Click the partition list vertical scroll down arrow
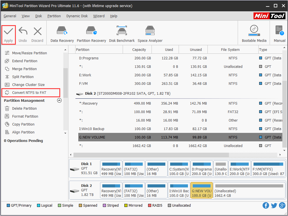The height and width of the screenshot is (216, 288). (x=284, y=150)
